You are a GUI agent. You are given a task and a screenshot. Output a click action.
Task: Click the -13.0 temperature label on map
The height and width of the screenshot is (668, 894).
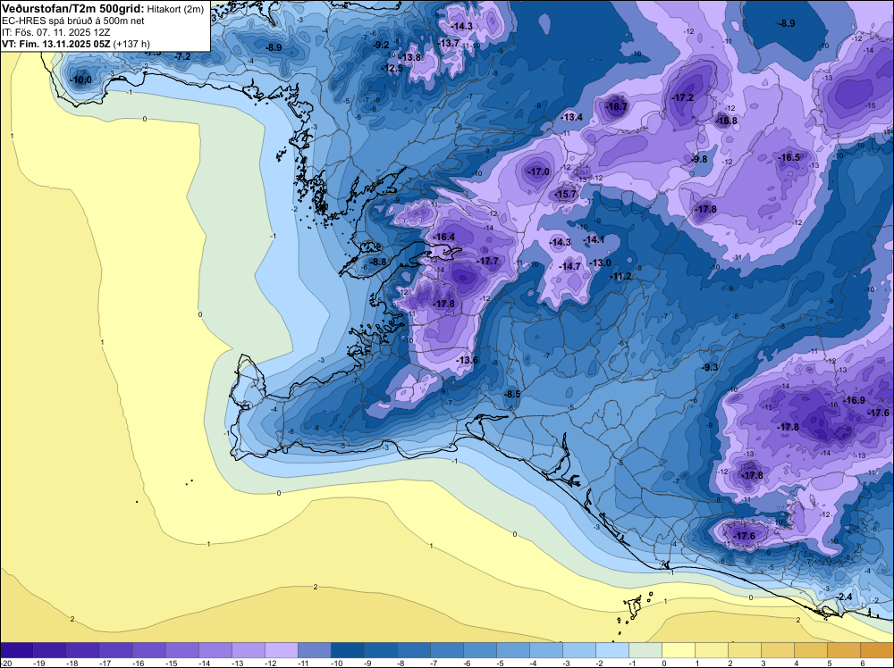pyautogui.click(x=600, y=263)
